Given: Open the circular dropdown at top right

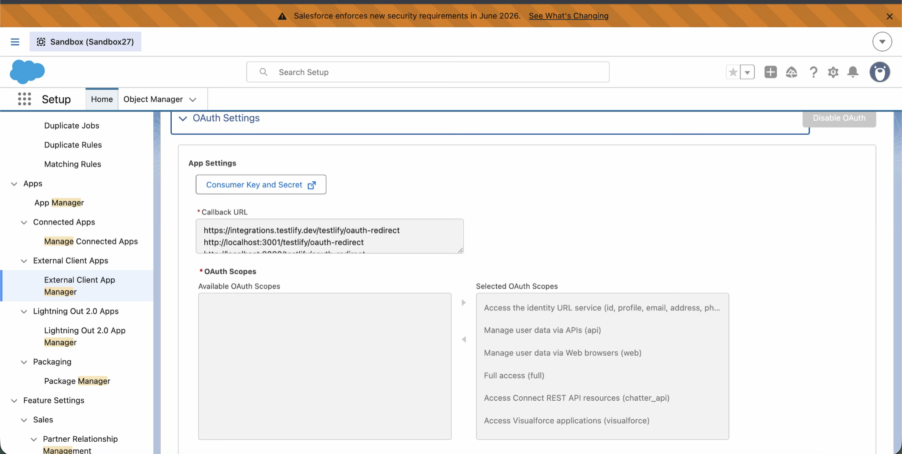Looking at the screenshot, I should (x=882, y=42).
